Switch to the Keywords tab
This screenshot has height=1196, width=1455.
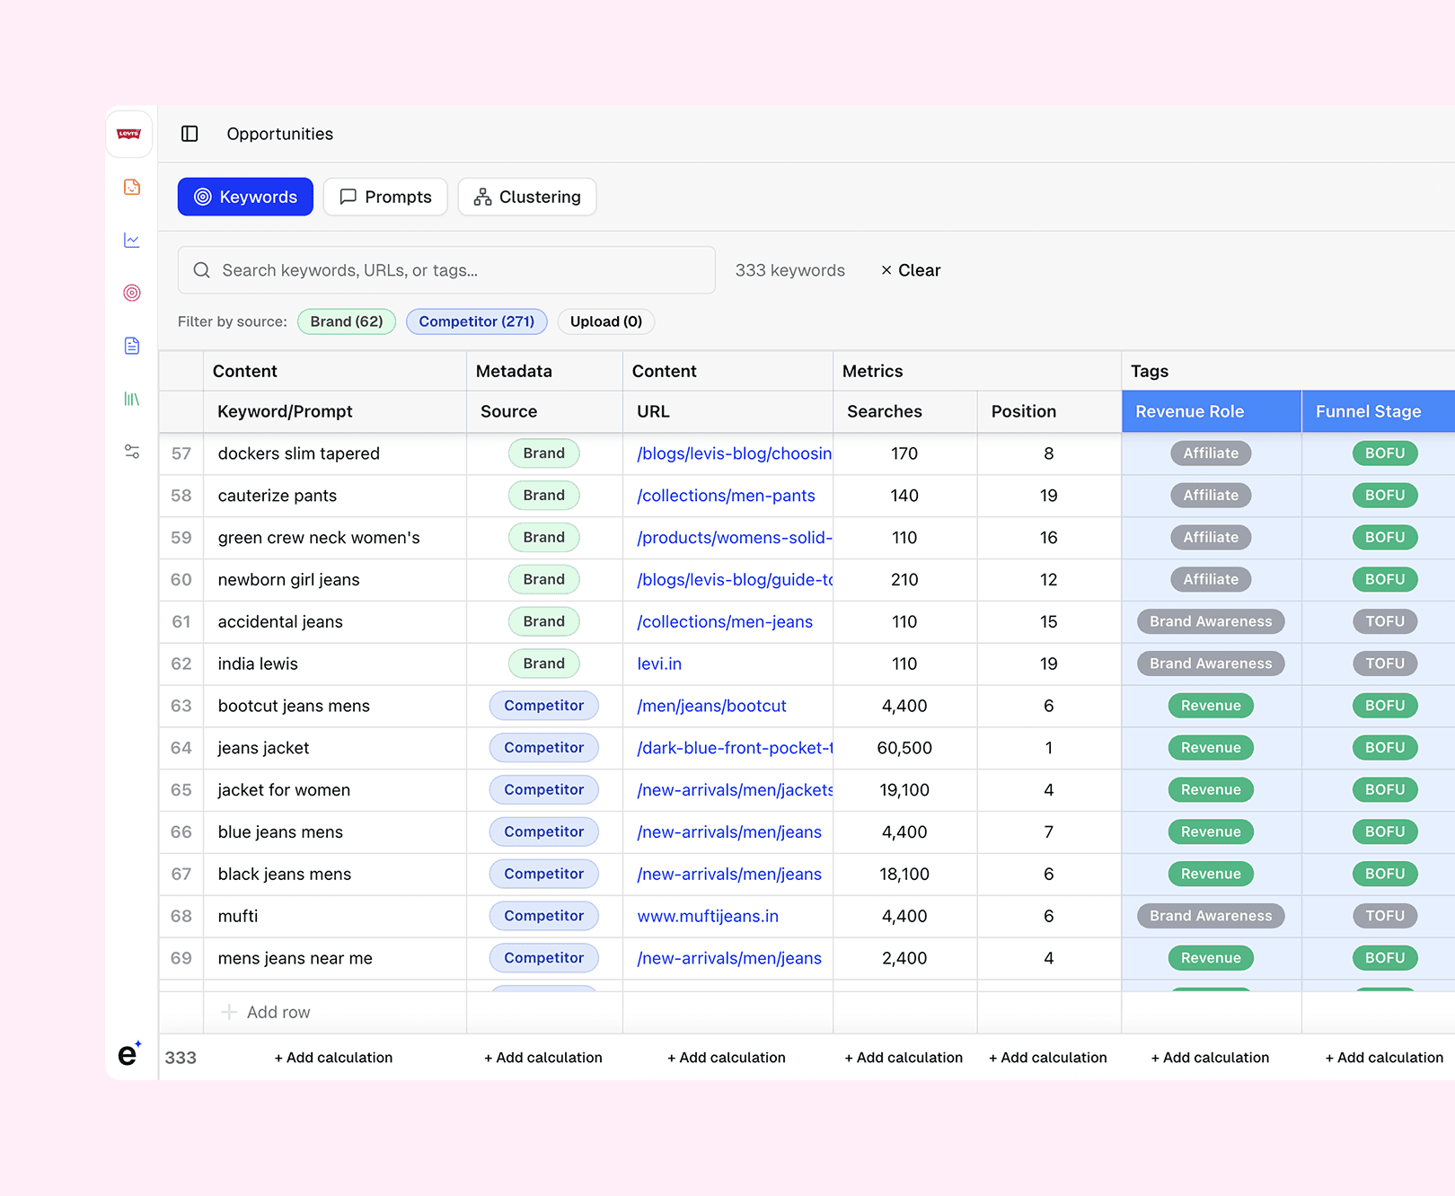click(245, 197)
